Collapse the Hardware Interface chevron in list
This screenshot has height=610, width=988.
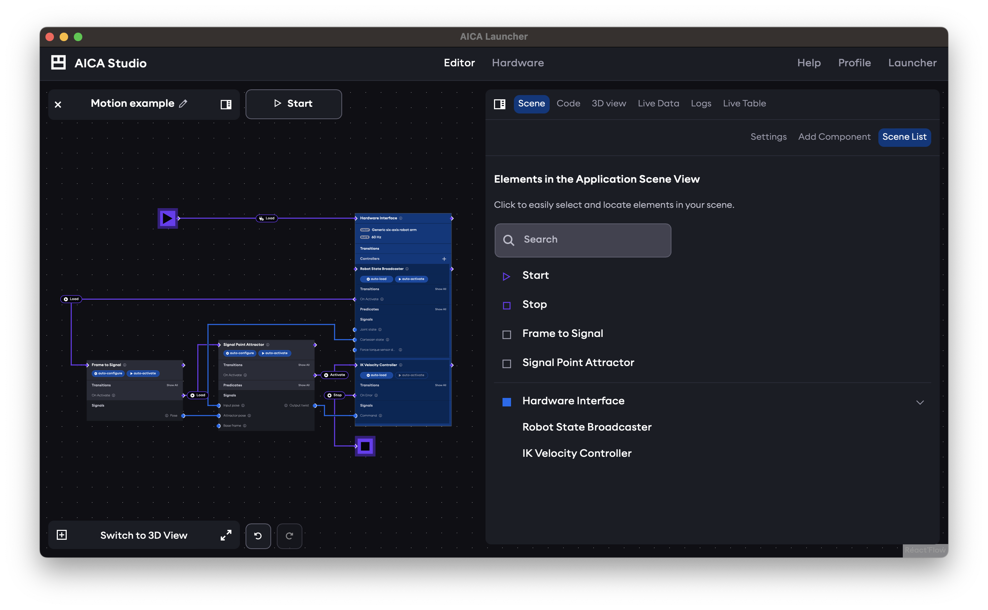(920, 402)
